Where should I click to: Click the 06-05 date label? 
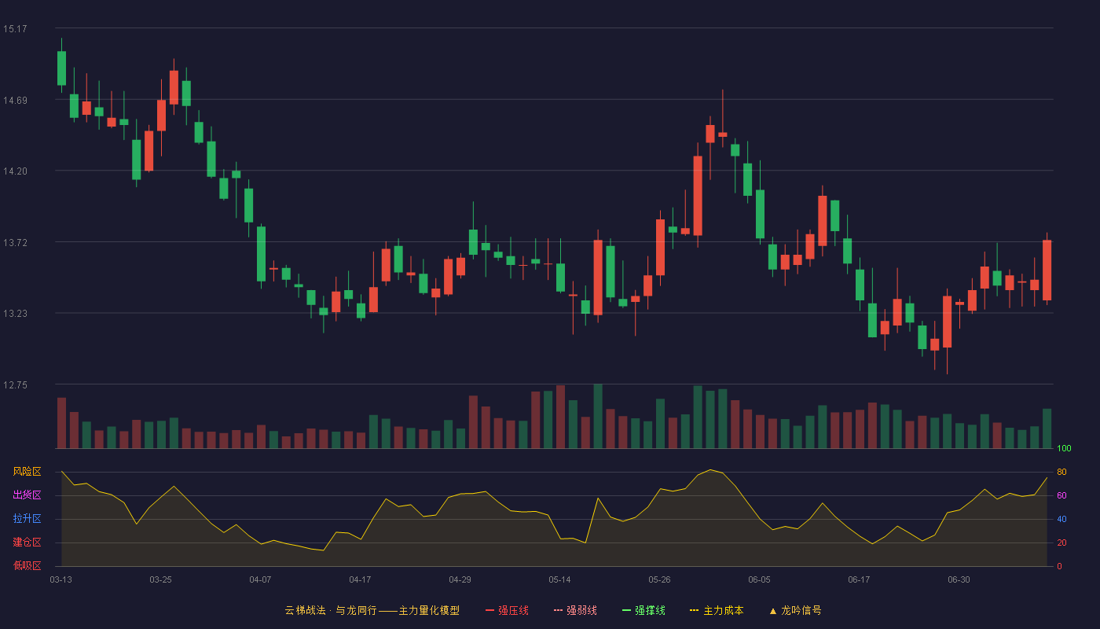coord(759,579)
